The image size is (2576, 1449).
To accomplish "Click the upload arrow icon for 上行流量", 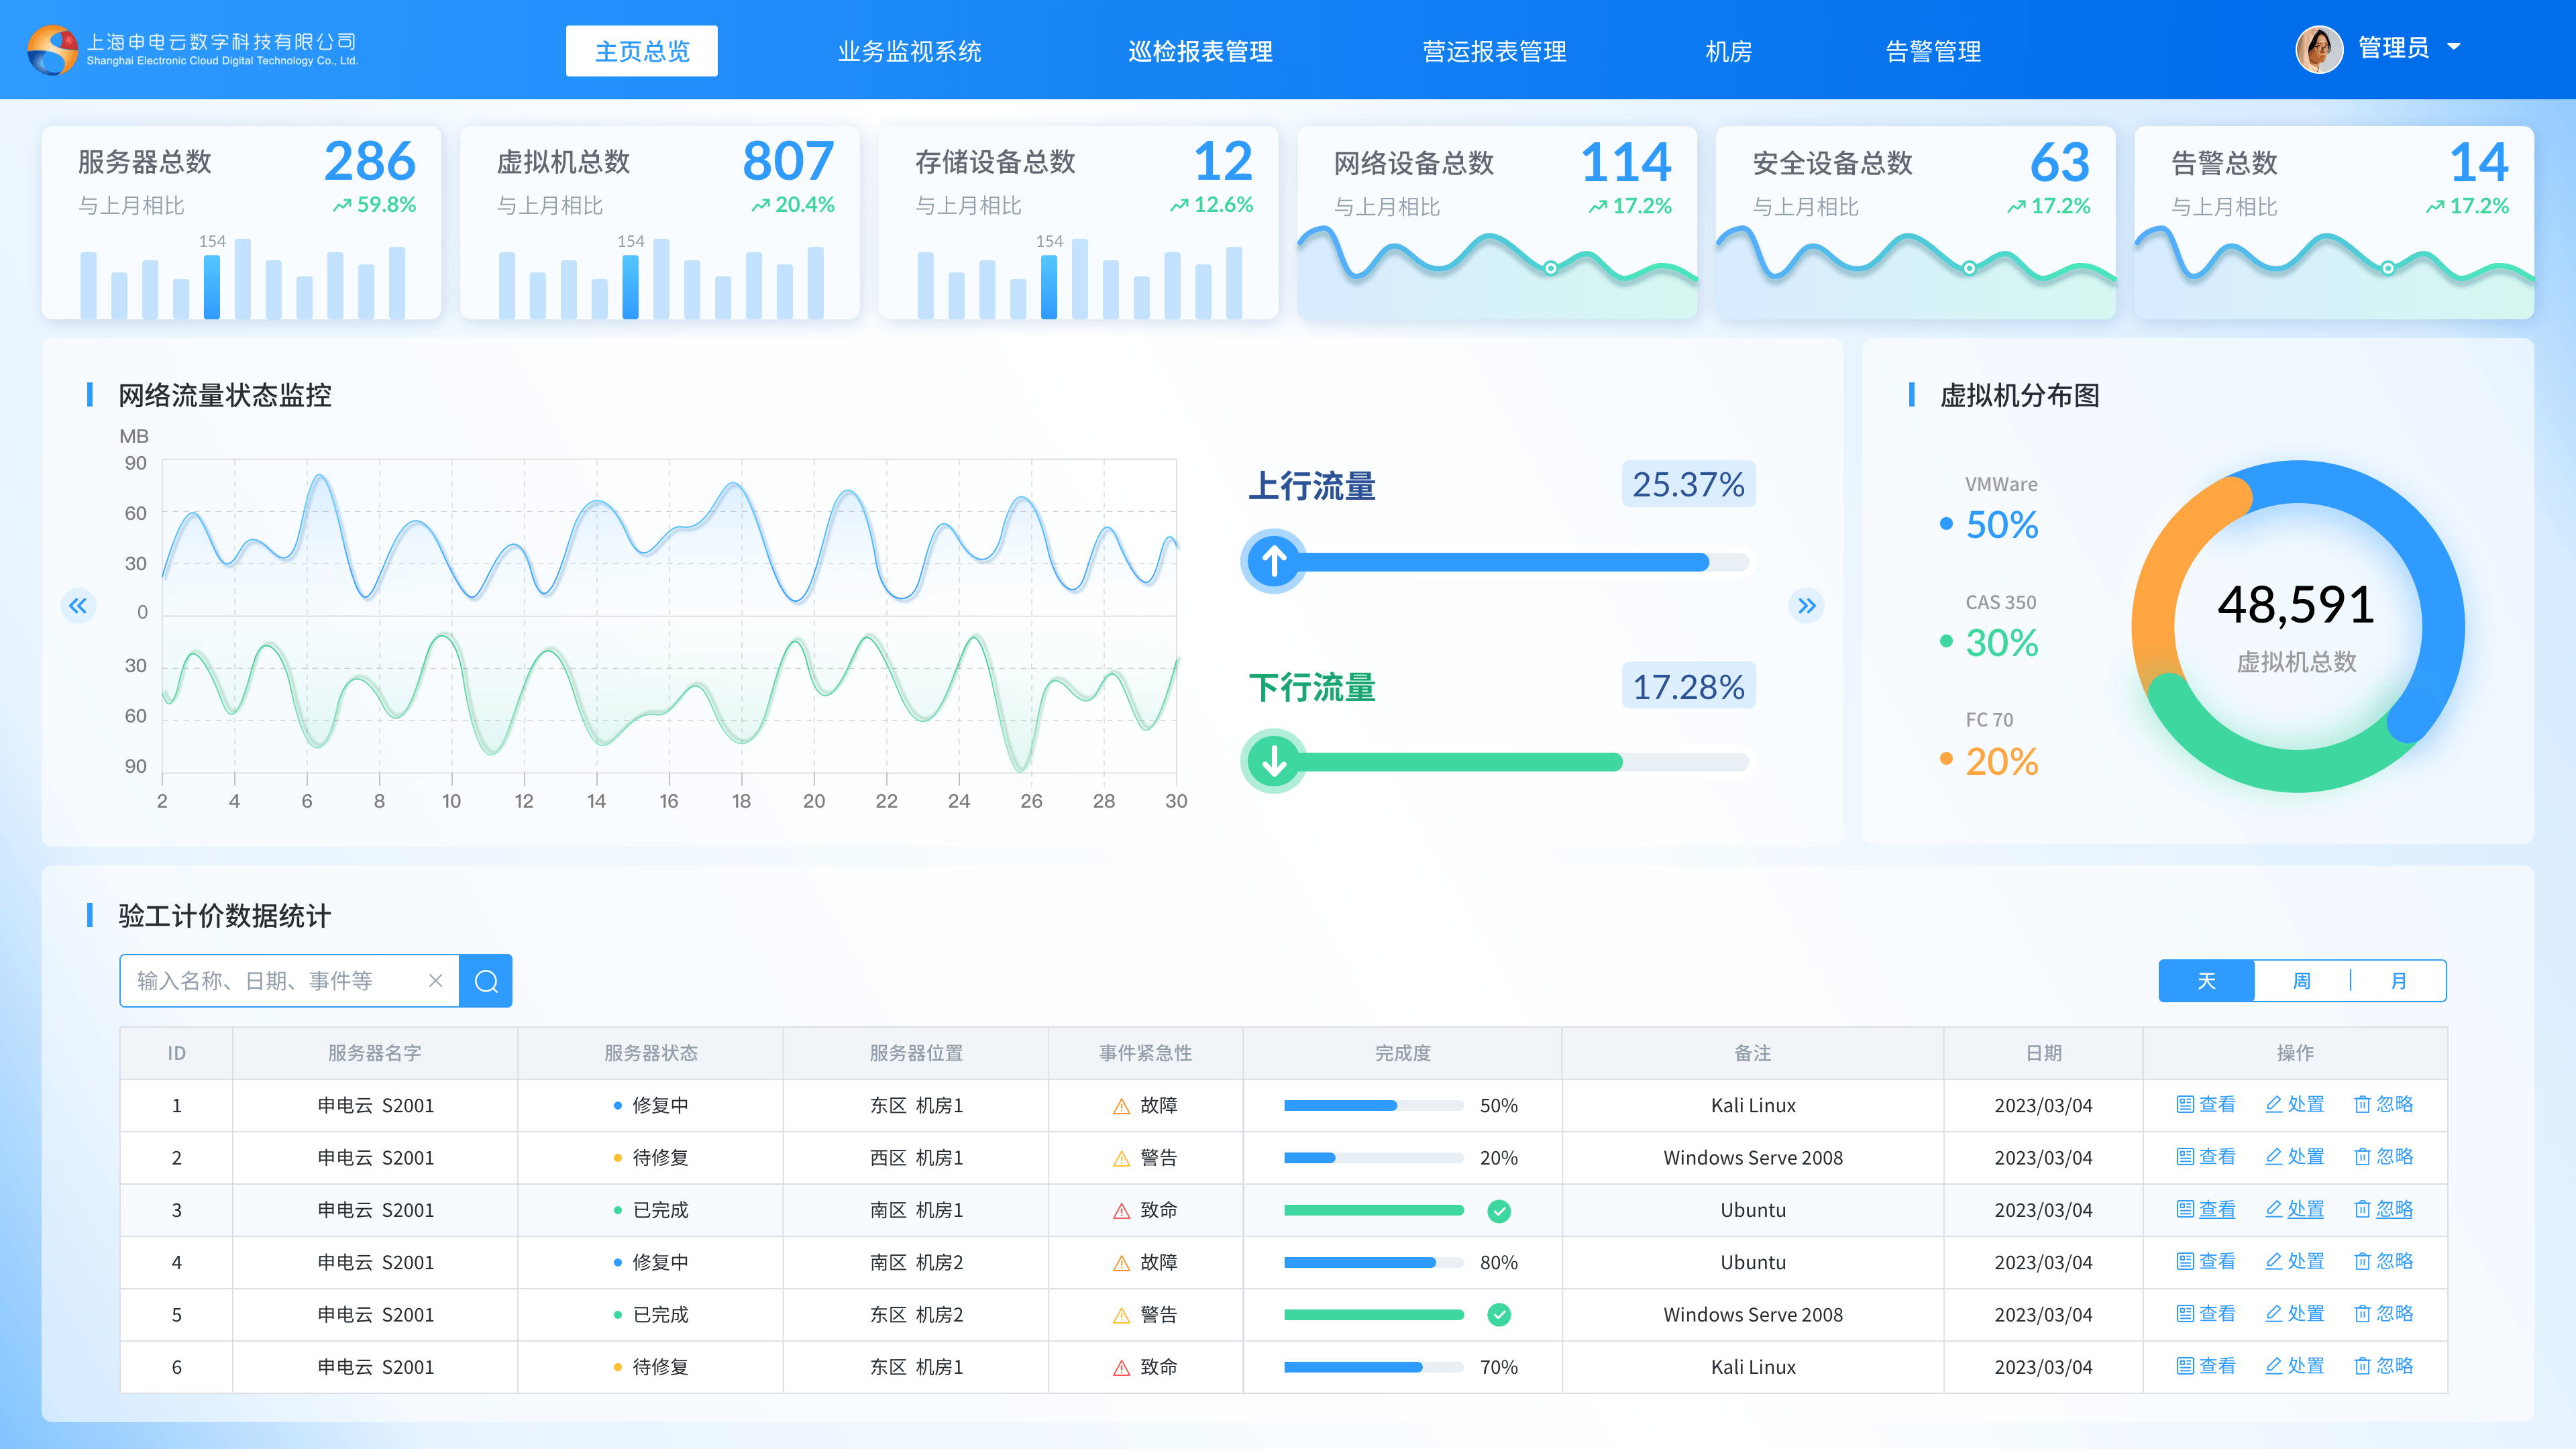I will click(1273, 561).
